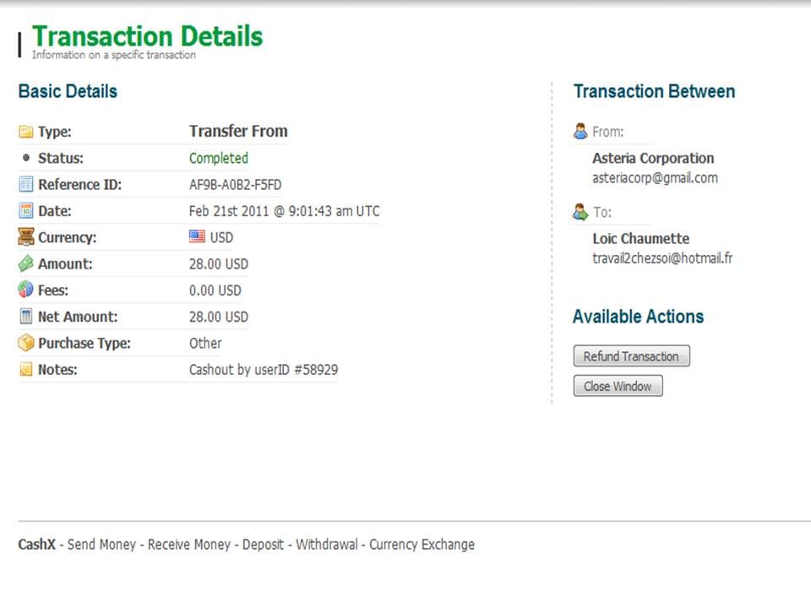Click the package icon beside Purchase Type
The image size is (811, 608).
[x=26, y=343]
